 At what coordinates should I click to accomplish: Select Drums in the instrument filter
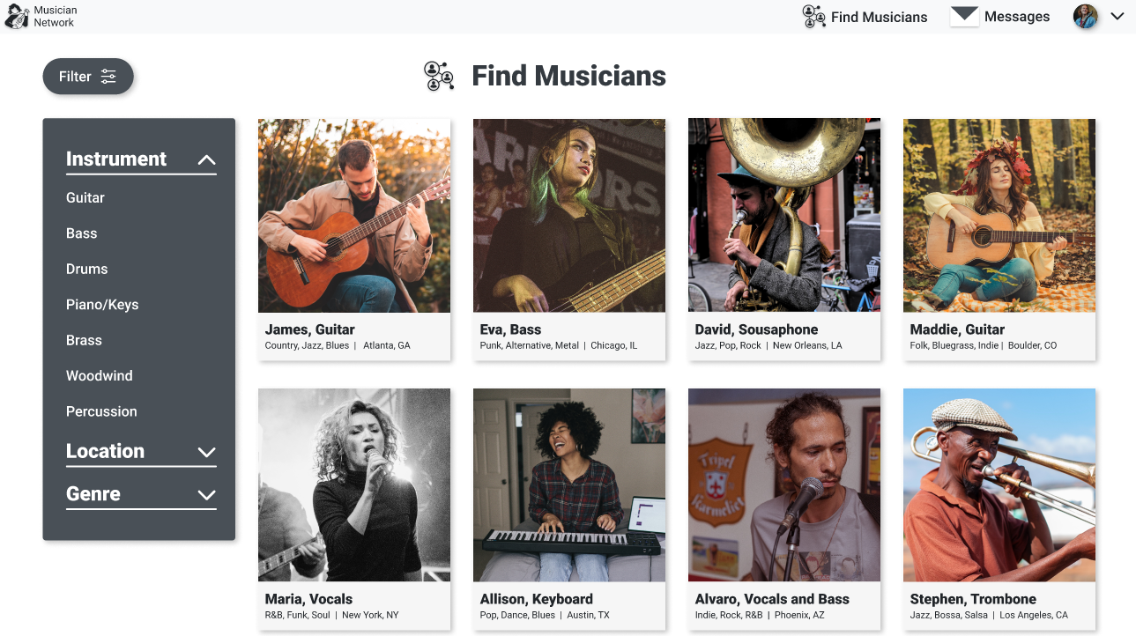(86, 270)
